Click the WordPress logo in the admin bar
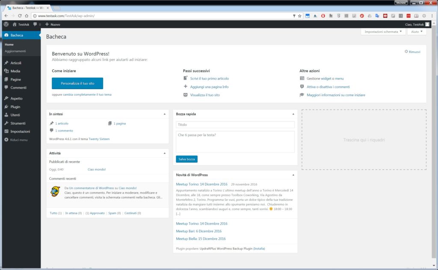 click(x=6, y=24)
